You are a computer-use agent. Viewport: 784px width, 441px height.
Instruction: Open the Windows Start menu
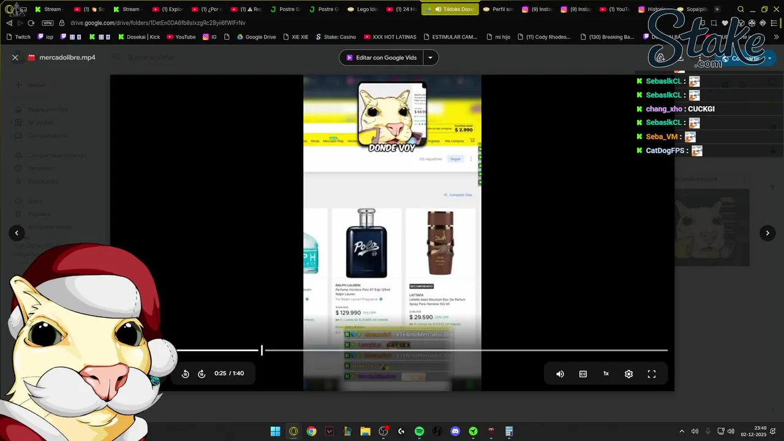pyautogui.click(x=276, y=431)
